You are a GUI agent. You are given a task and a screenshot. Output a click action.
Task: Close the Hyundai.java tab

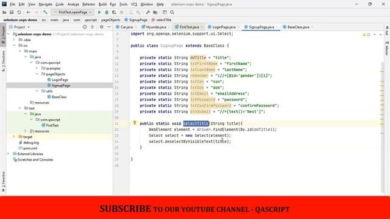[169, 27]
